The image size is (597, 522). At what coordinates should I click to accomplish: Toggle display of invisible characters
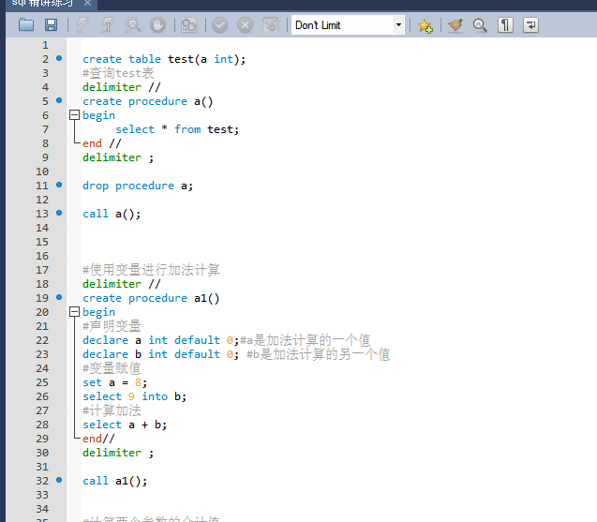[x=505, y=25]
